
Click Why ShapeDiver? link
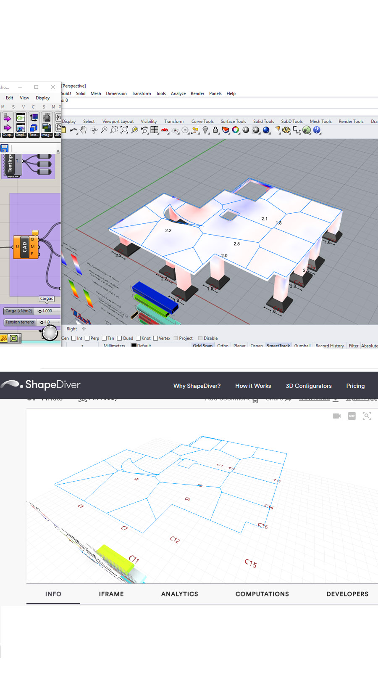(197, 386)
